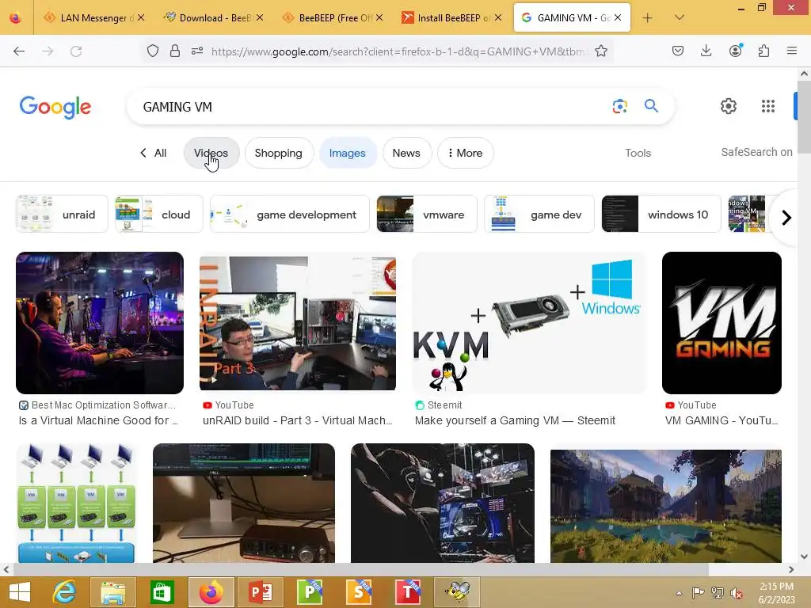Refine search with the unraid chip
Viewport: 811px width, 608px height.
click(x=62, y=214)
